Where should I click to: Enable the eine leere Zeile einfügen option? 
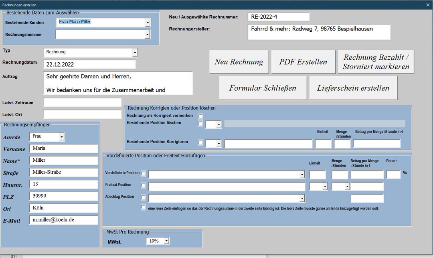coord(143,207)
